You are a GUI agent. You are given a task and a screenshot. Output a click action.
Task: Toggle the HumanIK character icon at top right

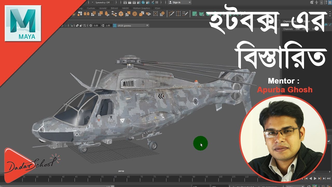pyautogui.click(x=316, y=2)
